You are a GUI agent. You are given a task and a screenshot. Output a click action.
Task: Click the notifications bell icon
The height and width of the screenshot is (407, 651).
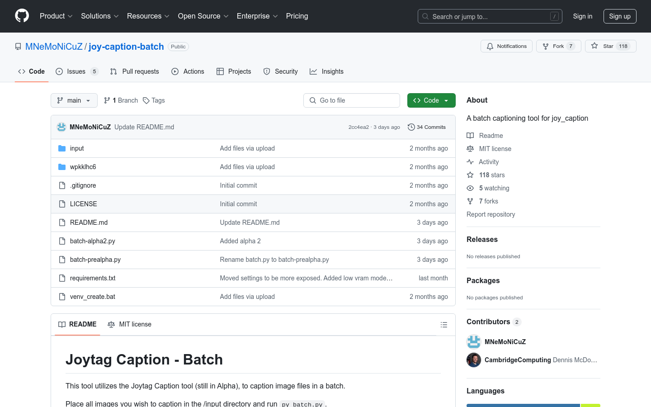tap(490, 46)
